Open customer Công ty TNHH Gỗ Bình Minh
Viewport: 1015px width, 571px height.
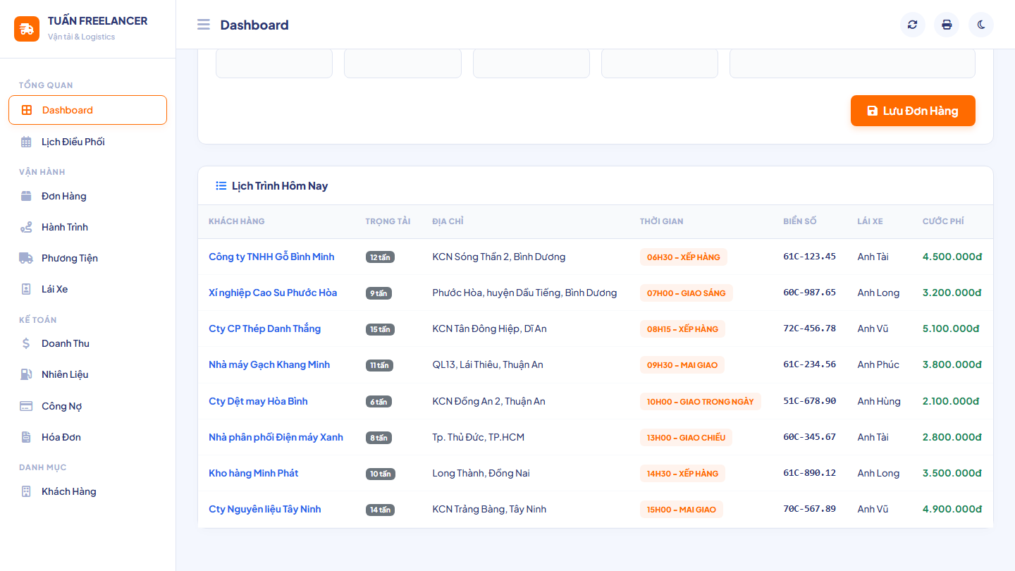(271, 257)
